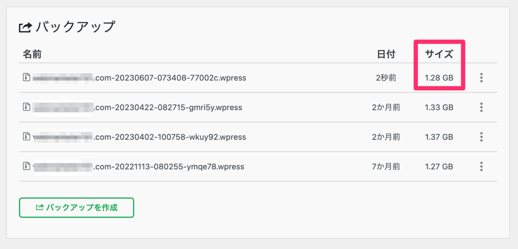Open options menu for 20230402-100758 backup
This screenshot has width=518, height=249.
[481, 137]
